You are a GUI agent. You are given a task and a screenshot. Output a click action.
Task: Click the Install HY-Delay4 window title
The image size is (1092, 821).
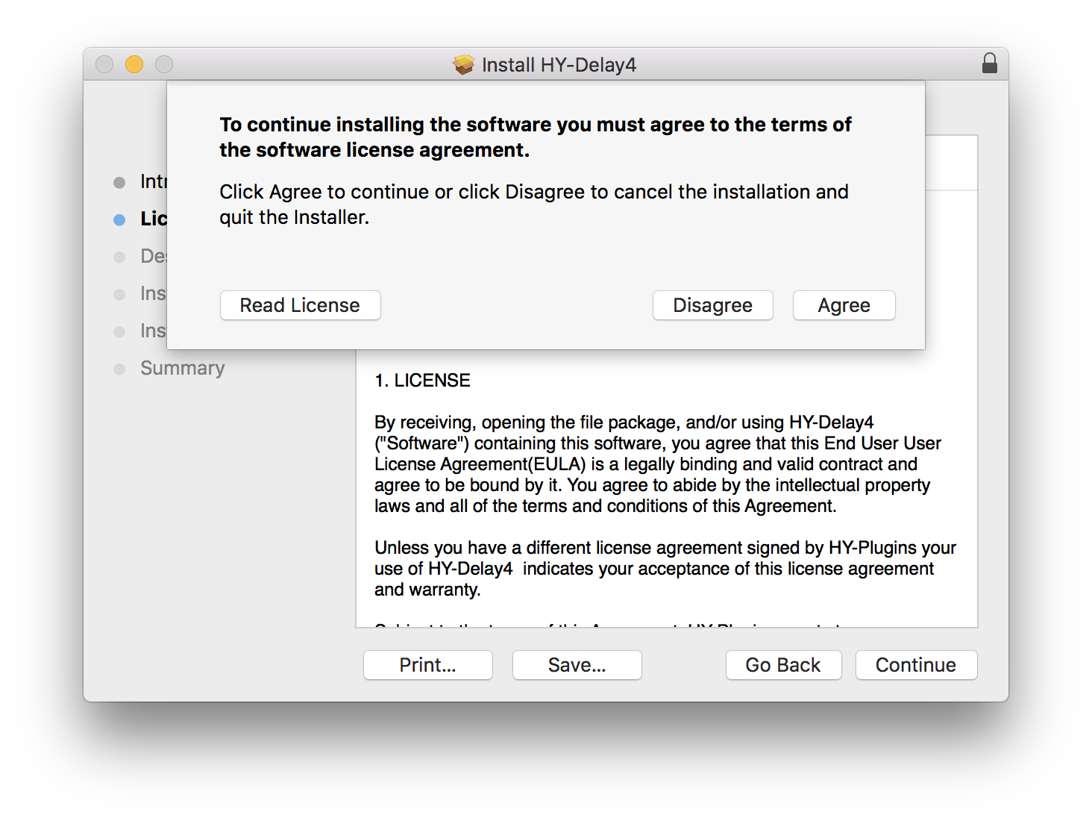tap(559, 65)
